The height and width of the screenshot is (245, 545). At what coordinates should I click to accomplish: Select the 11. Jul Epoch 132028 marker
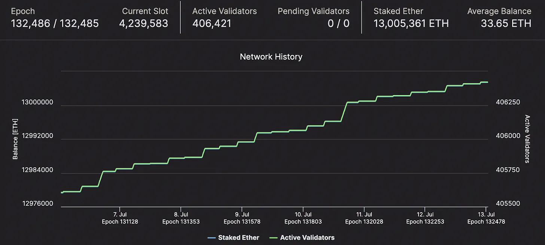point(364,218)
